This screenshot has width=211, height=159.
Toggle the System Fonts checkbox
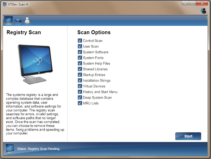click(80, 58)
